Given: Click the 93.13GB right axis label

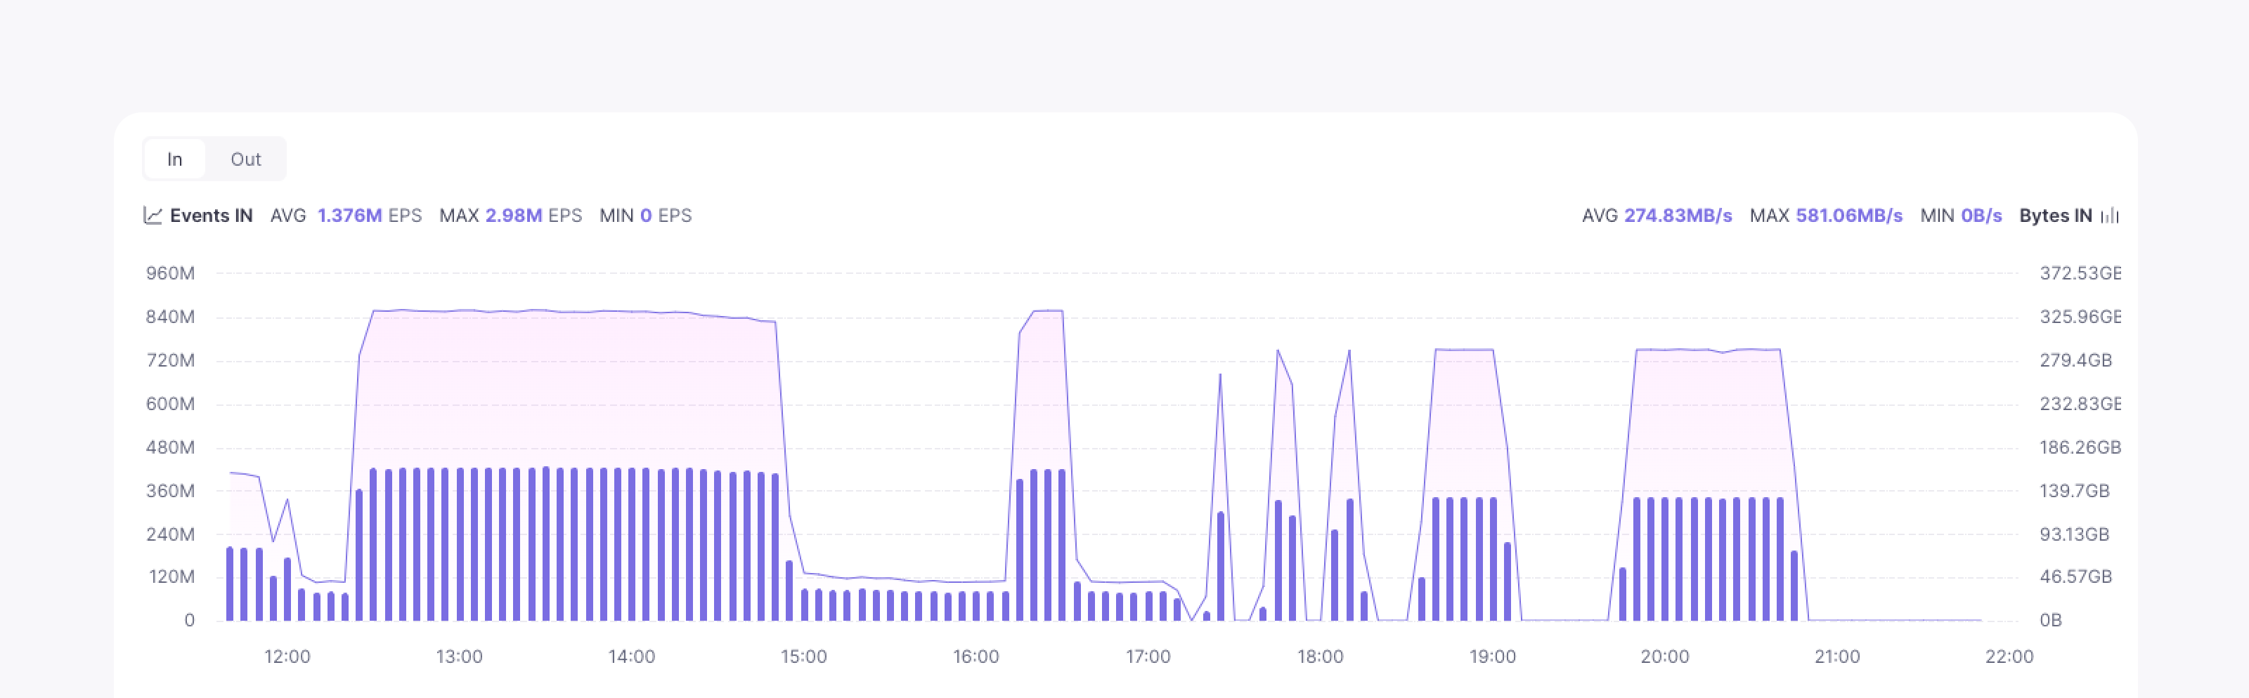Looking at the screenshot, I should (2075, 534).
